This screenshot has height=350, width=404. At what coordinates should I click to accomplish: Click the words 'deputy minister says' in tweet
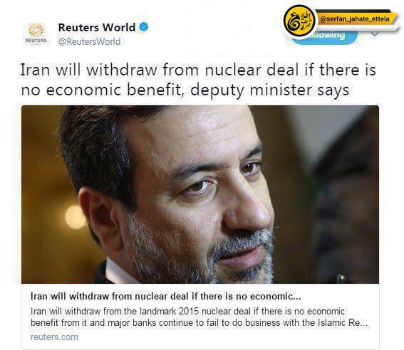pos(270,90)
